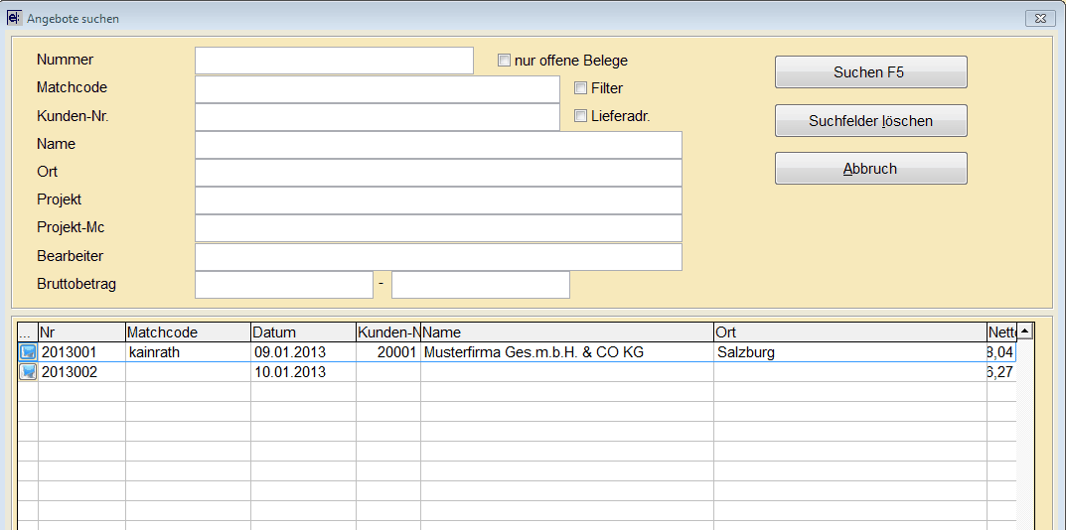Click the cart icon for offer 2013001
The image size is (1066, 530).
pyautogui.click(x=28, y=352)
